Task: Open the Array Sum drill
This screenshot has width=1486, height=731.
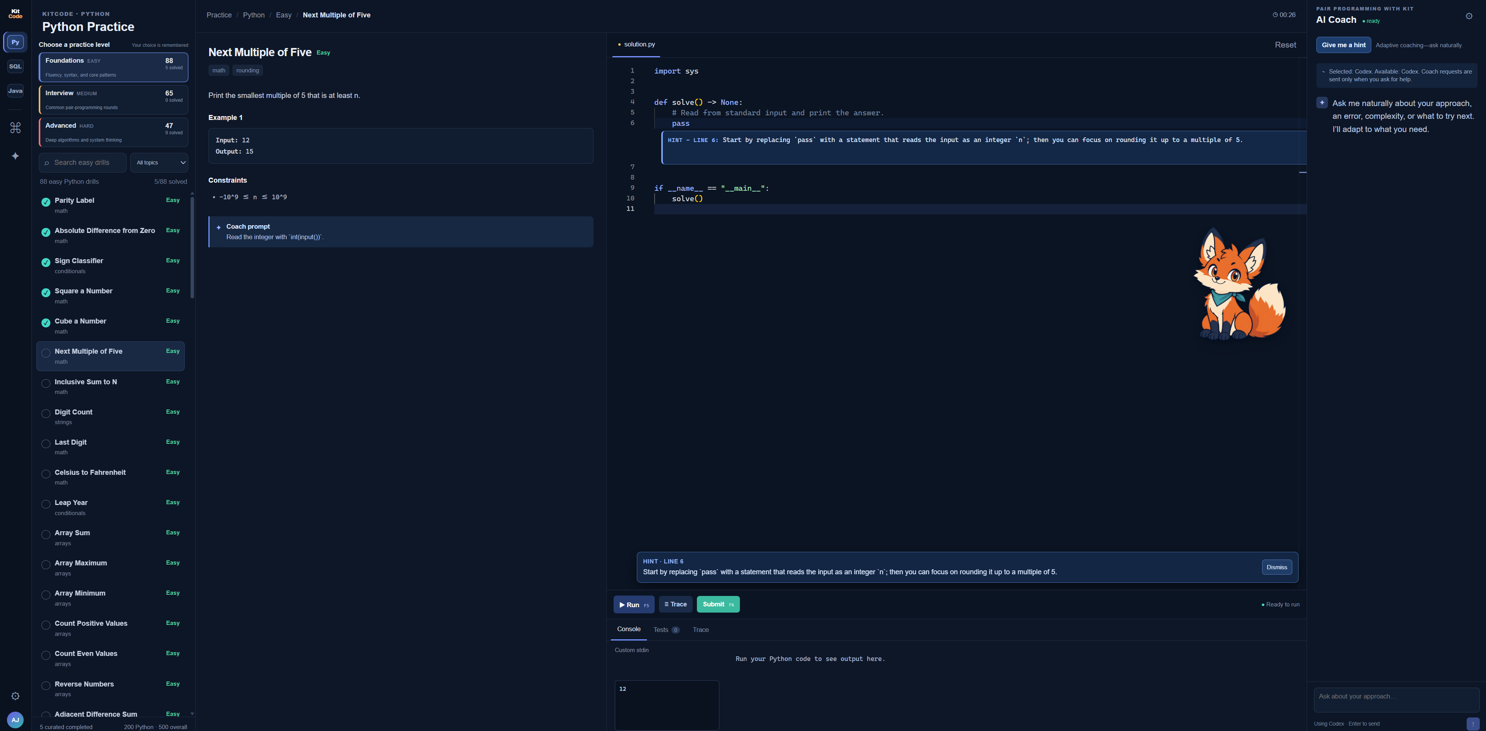Action: [111, 538]
